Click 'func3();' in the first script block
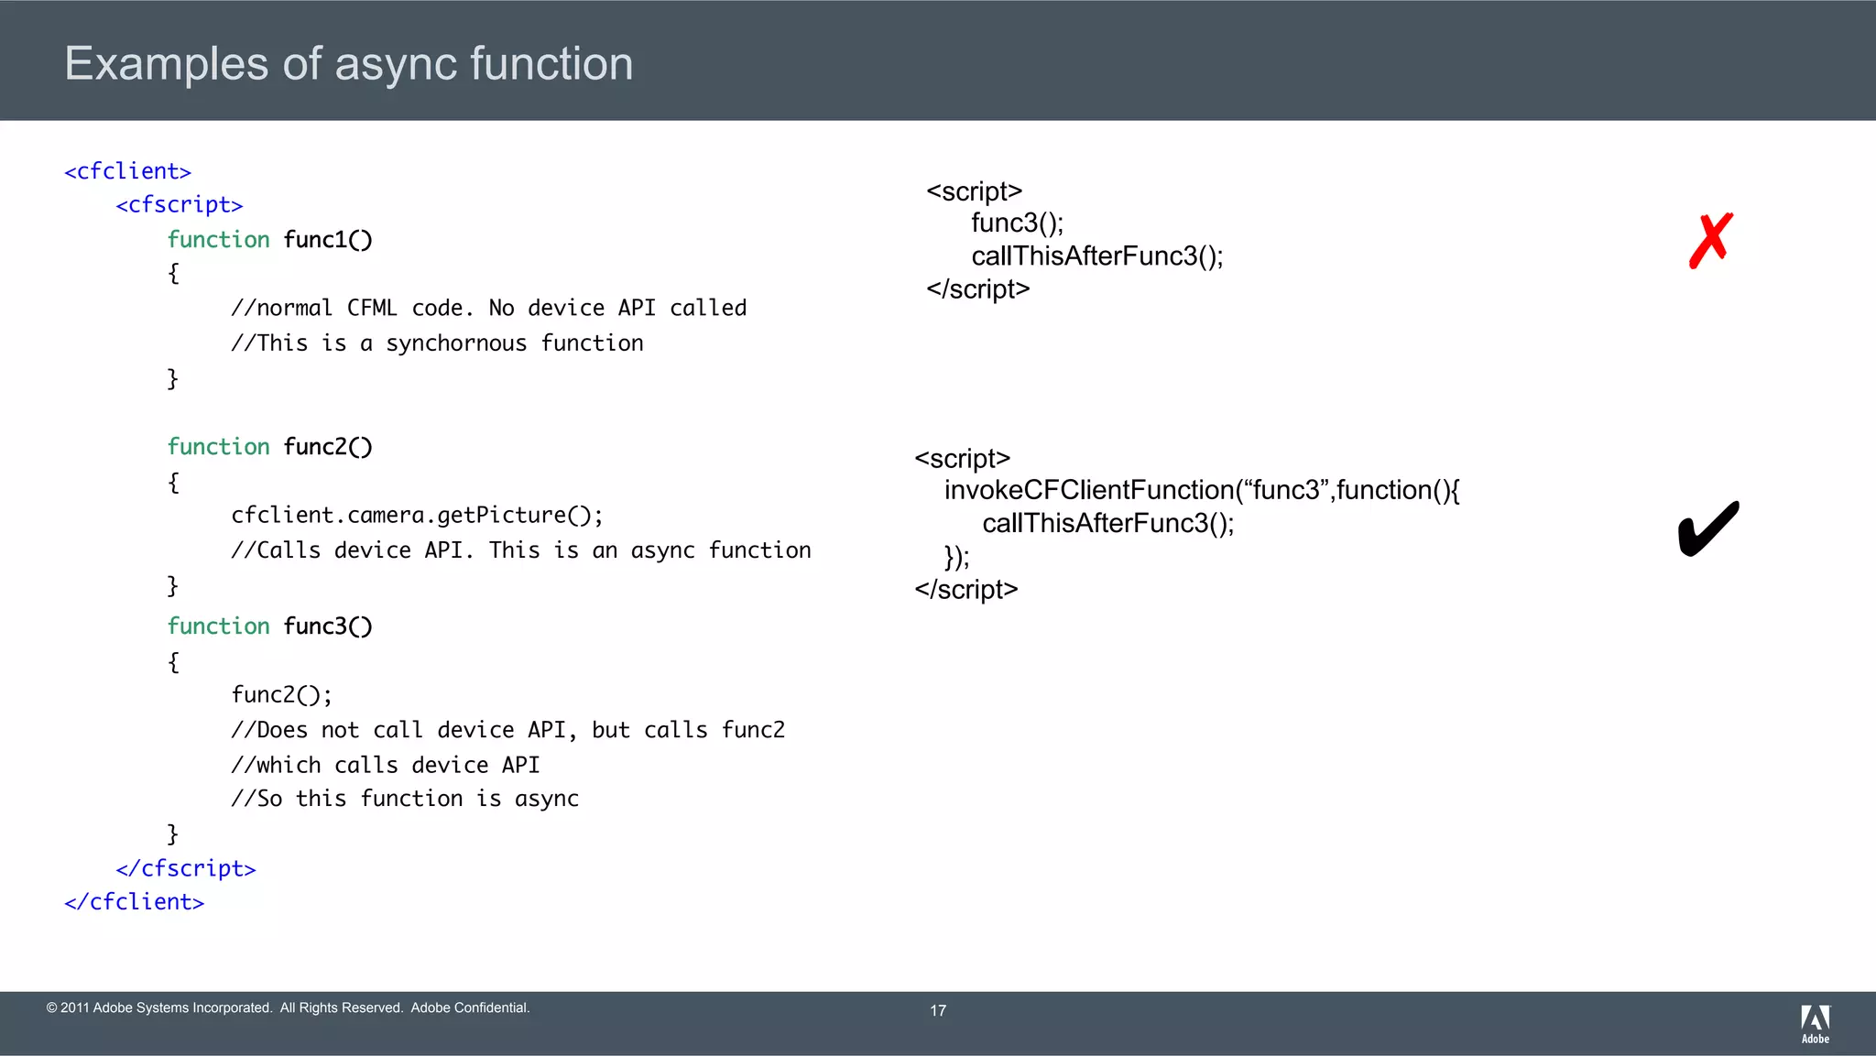Image resolution: width=1876 pixels, height=1056 pixels. coord(1017,223)
